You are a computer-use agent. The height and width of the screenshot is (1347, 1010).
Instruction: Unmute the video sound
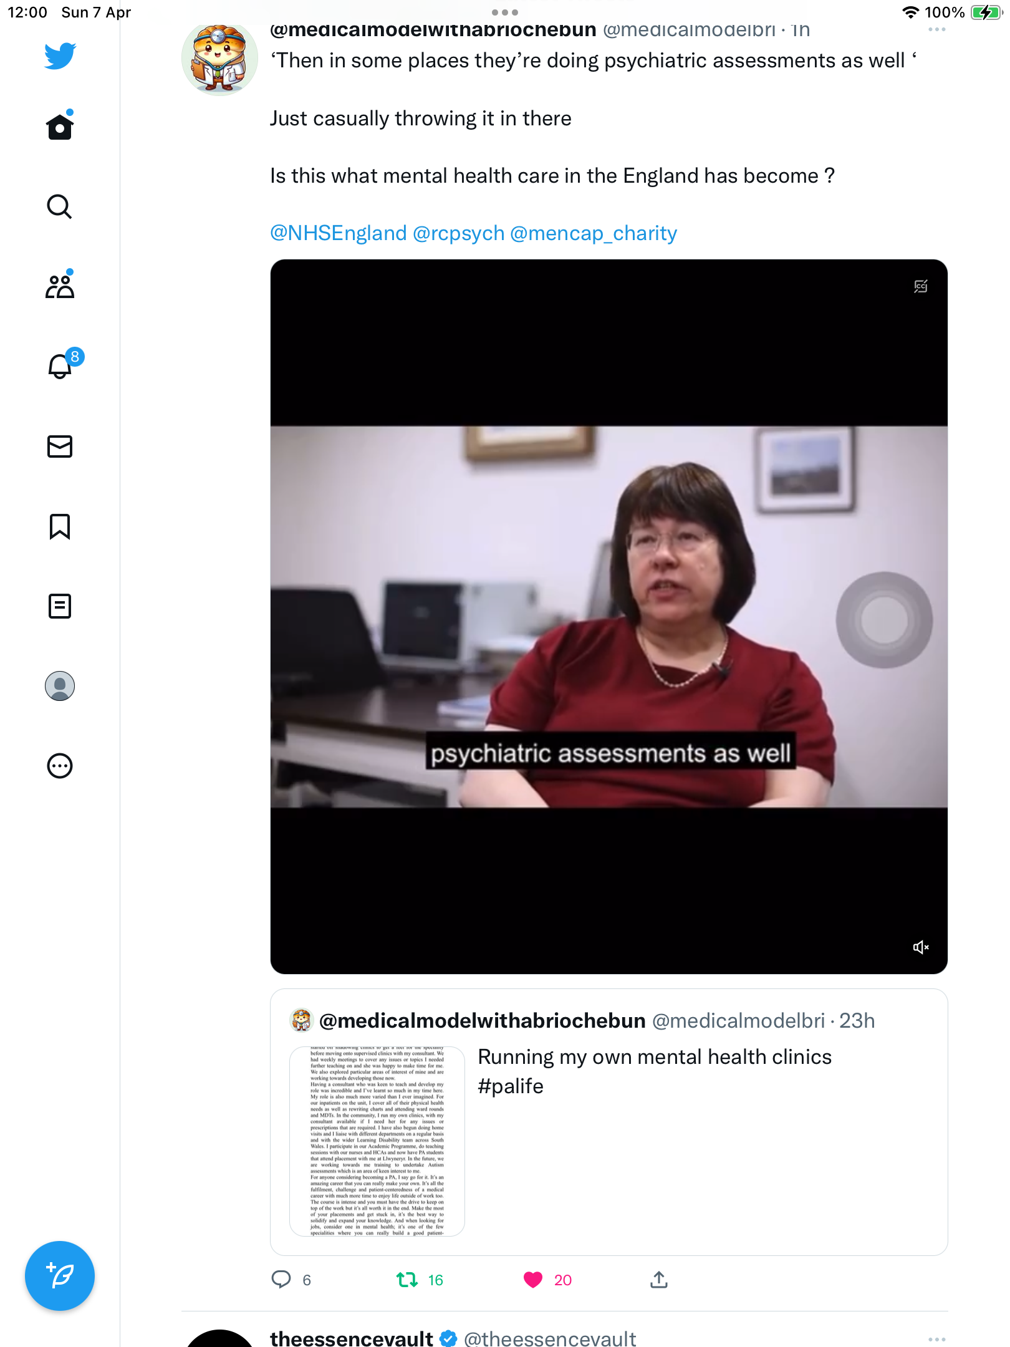tap(921, 947)
